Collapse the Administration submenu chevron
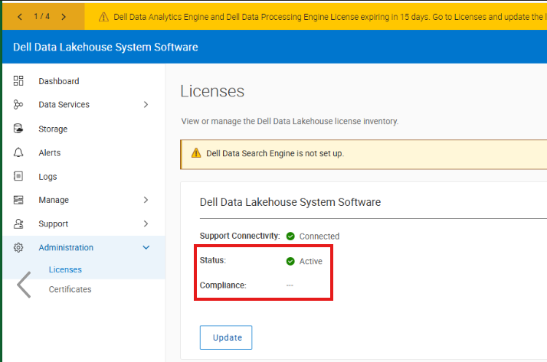Viewport: 547px width, 362px height. click(146, 248)
